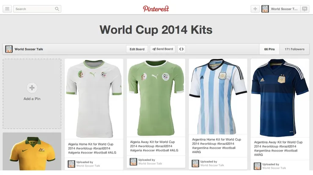313x175 pixels.
Task: Click the Send Board button
Action: click(x=163, y=49)
